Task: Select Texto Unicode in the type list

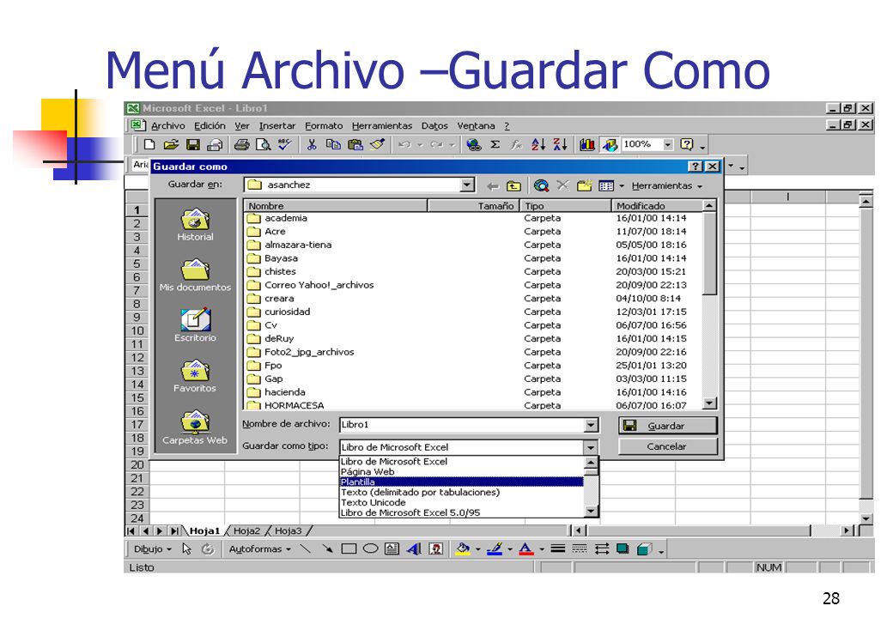Action: pyautogui.click(x=461, y=502)
